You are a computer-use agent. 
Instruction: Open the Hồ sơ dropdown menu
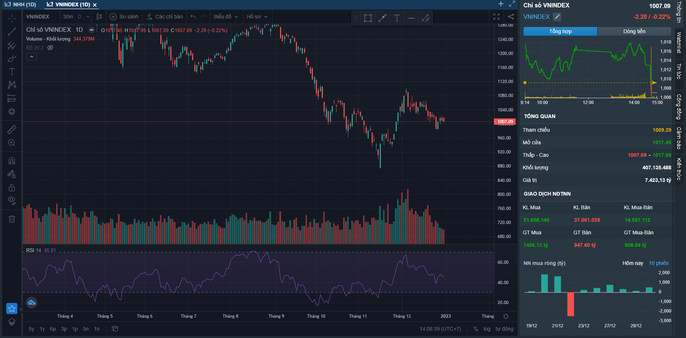[257, 17]
